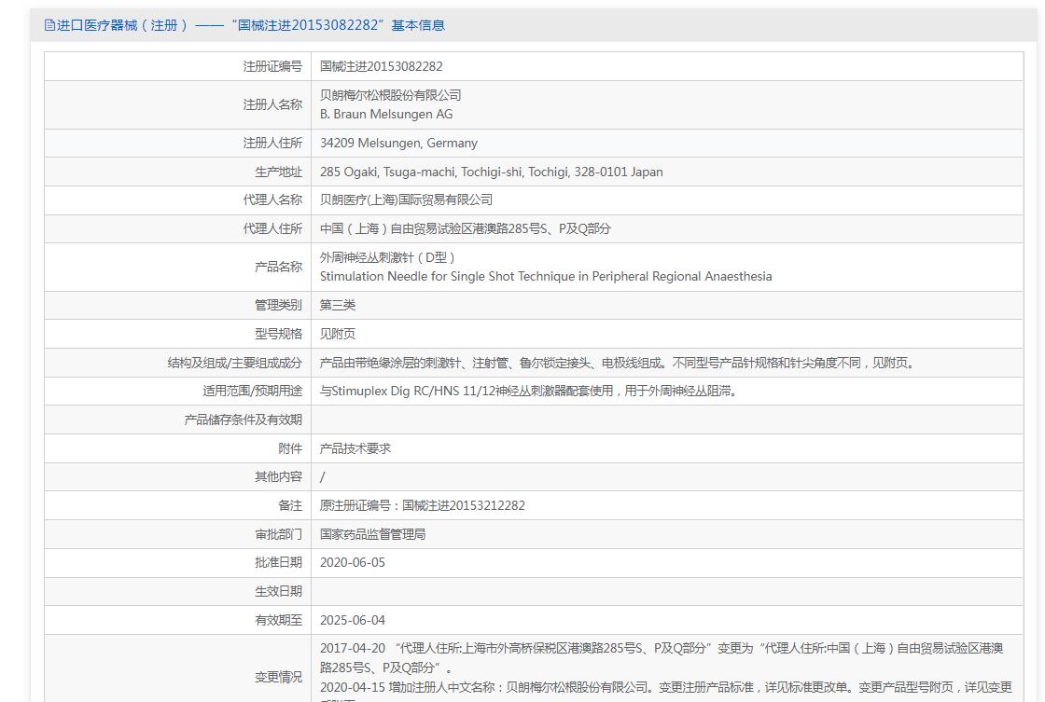Select the registration number 国械注进20153082282 value

click(x=381, y=66)
